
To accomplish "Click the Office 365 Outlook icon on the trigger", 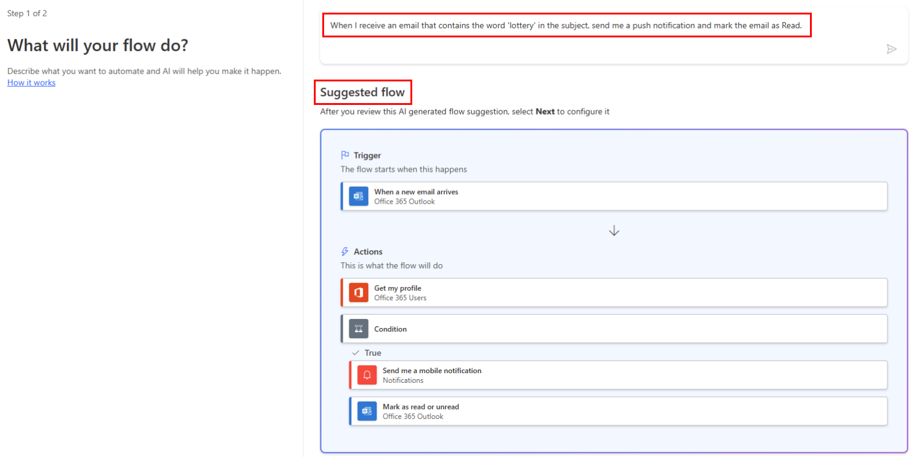I will (x=359, y=196).
